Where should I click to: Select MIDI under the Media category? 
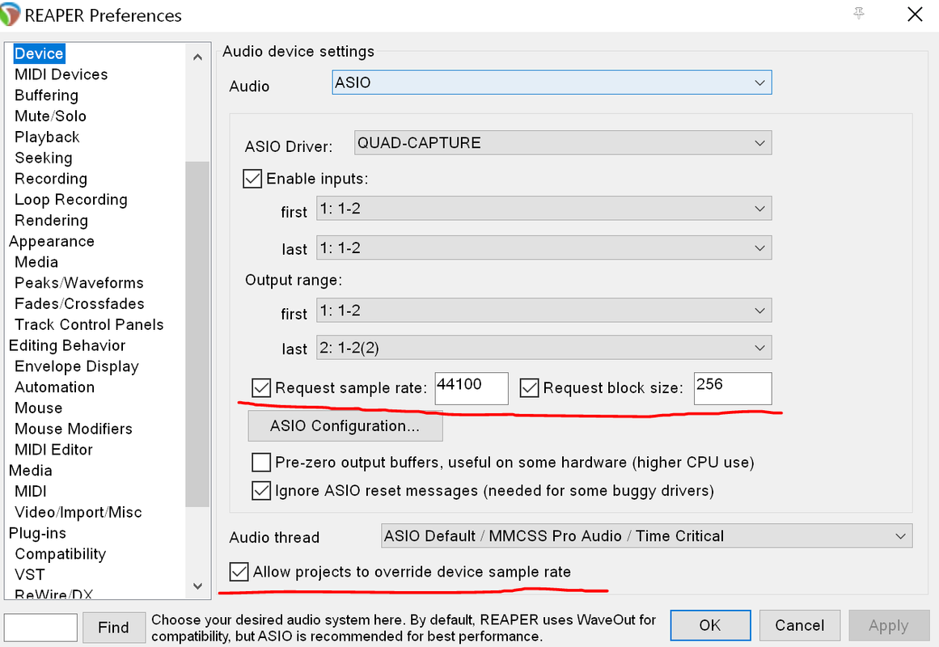coord(30,491)
